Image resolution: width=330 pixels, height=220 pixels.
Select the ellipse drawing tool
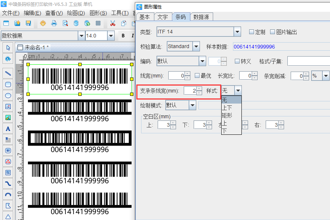click(8, 95)
